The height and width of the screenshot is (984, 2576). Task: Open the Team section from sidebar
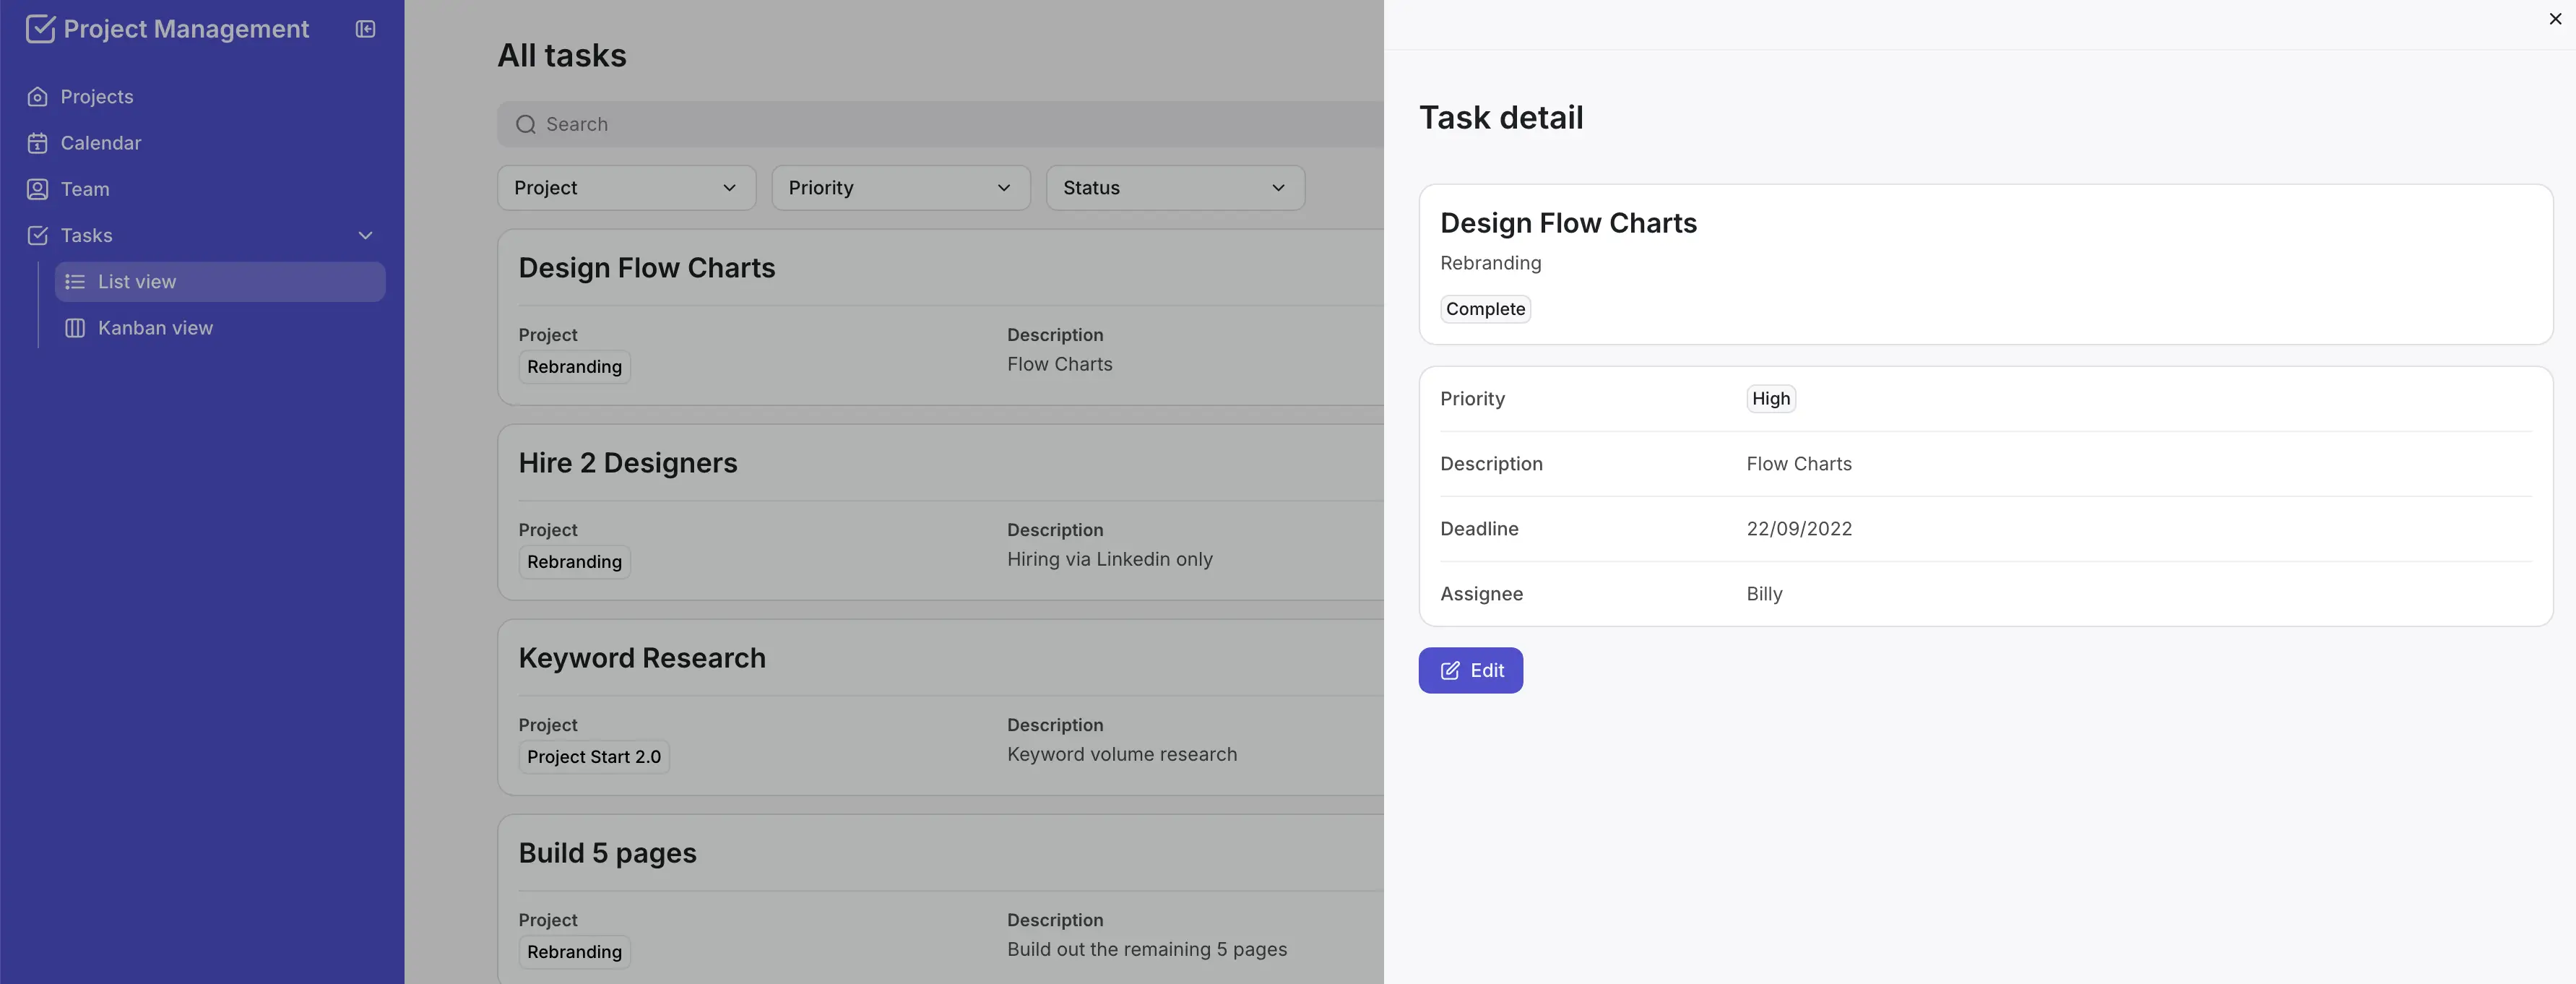click(84, 189)
